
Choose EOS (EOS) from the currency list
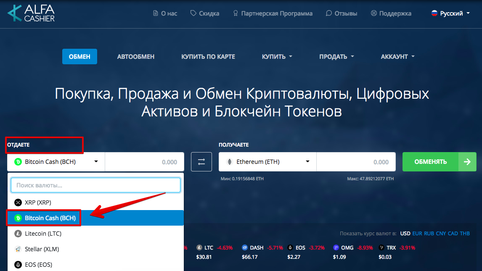click(x=95, y=265)
